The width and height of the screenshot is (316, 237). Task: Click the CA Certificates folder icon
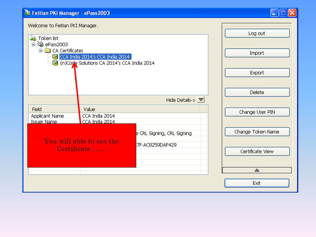click(x=47, y=50)
